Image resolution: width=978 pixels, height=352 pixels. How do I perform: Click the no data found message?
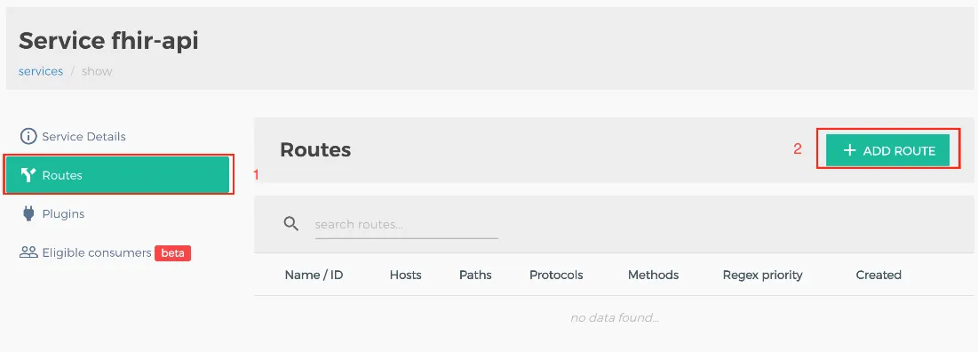pos(615,317)
